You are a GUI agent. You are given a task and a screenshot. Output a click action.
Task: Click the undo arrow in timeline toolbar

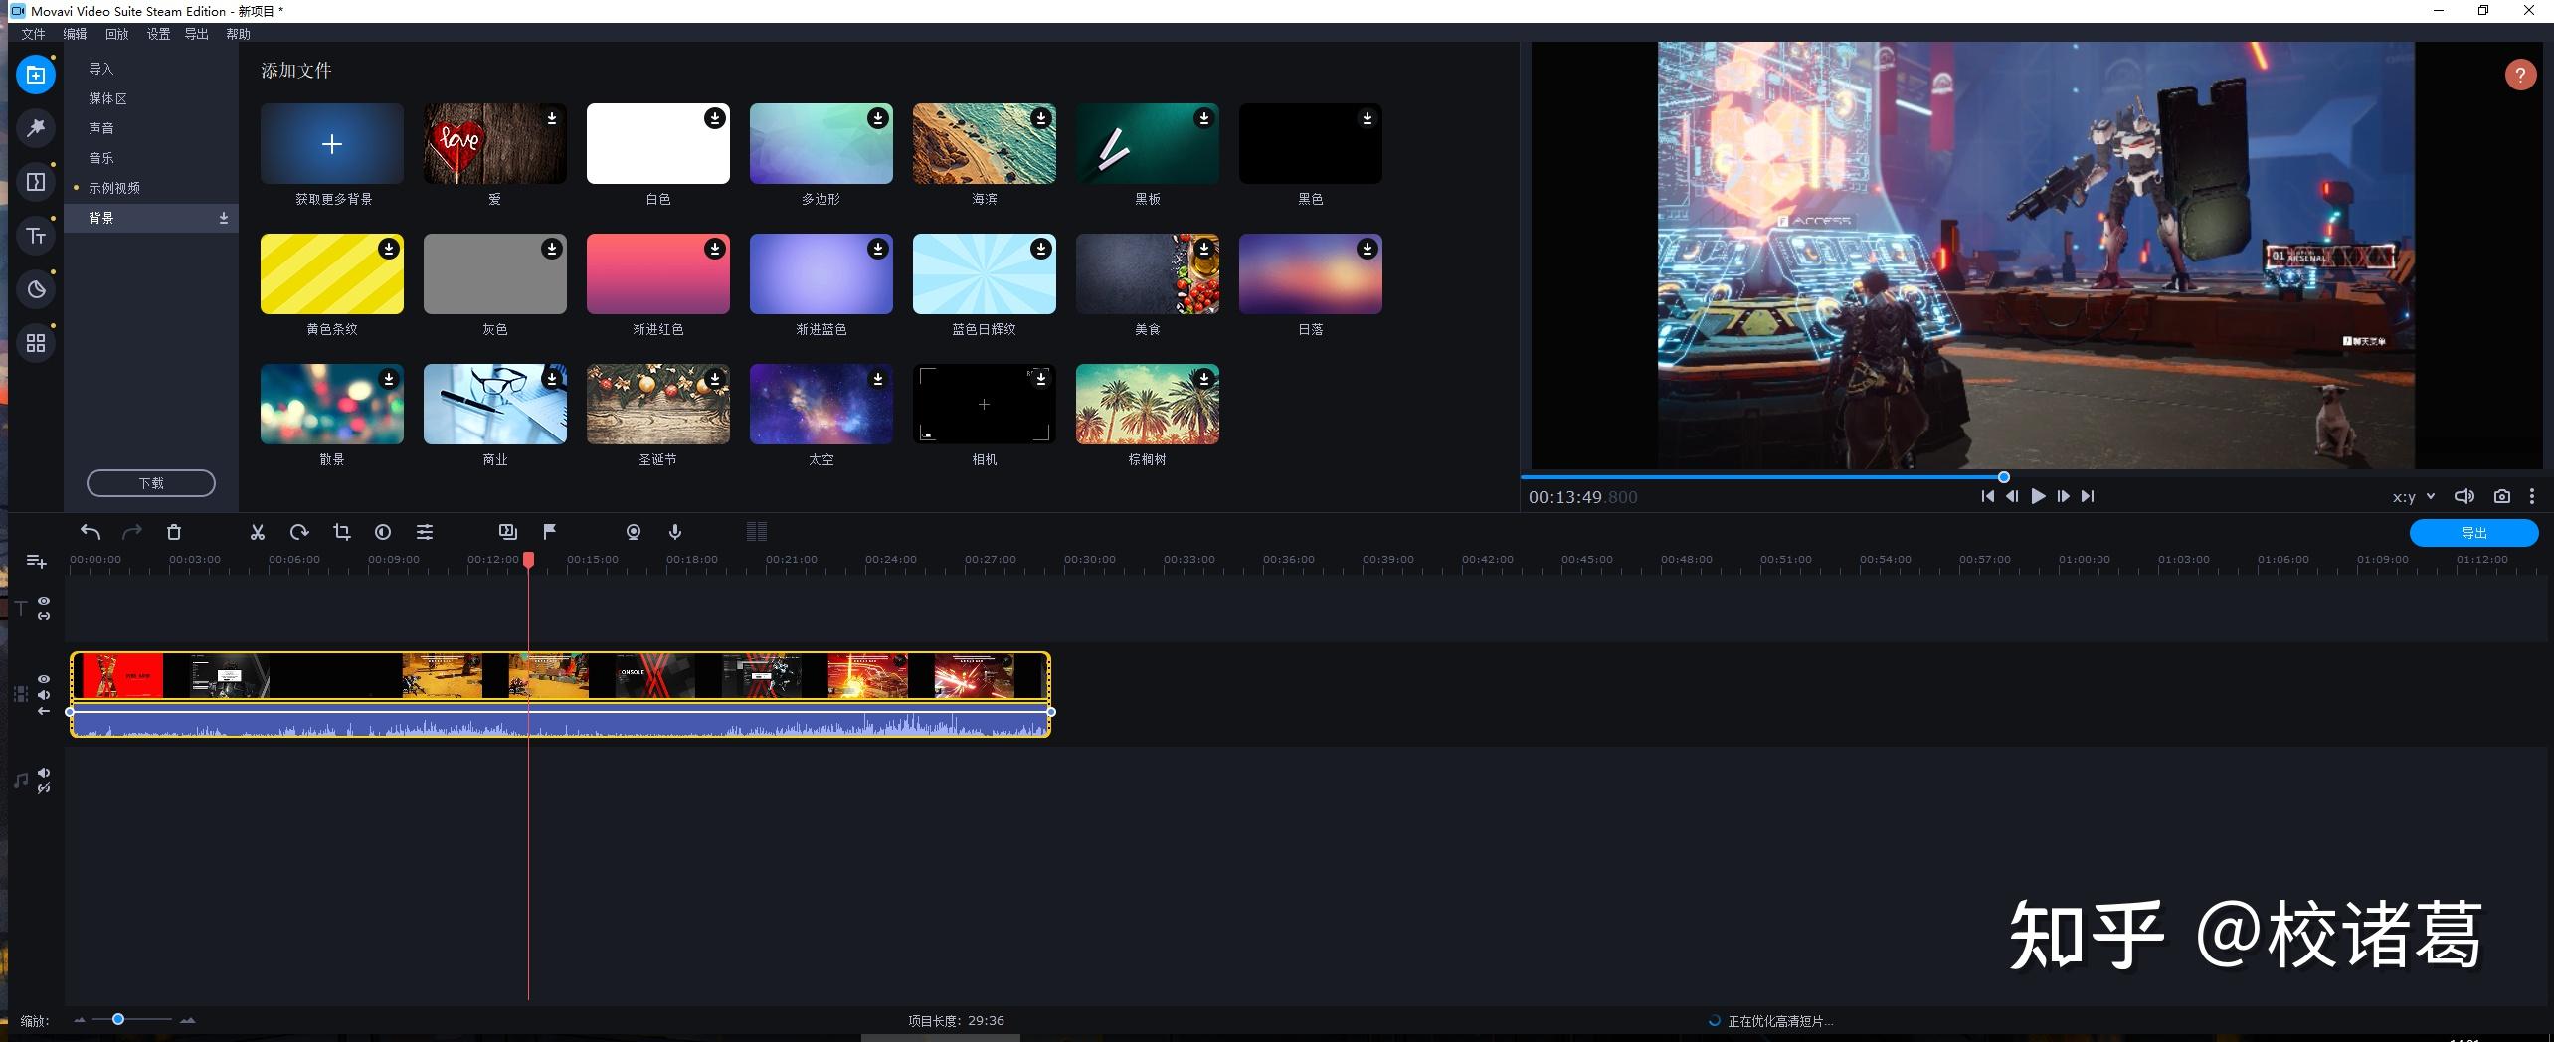pyautogui.click(x=91, y=532)
